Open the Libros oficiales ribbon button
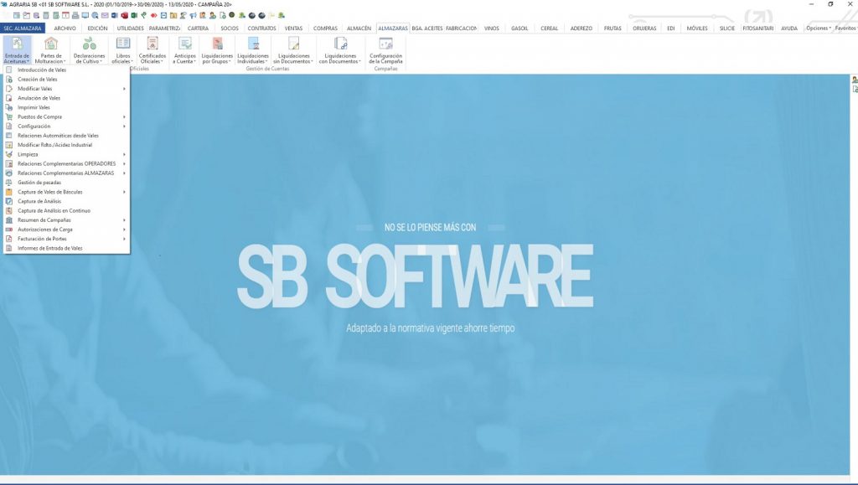This screenshot has height=485, width=858. (x=123, y=50)
